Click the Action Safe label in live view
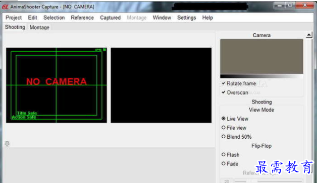Screen dimensions: 317x183 (24, 117)
